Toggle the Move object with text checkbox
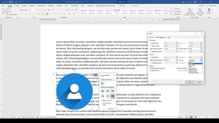The image size is (219, 123). (151, 68)
